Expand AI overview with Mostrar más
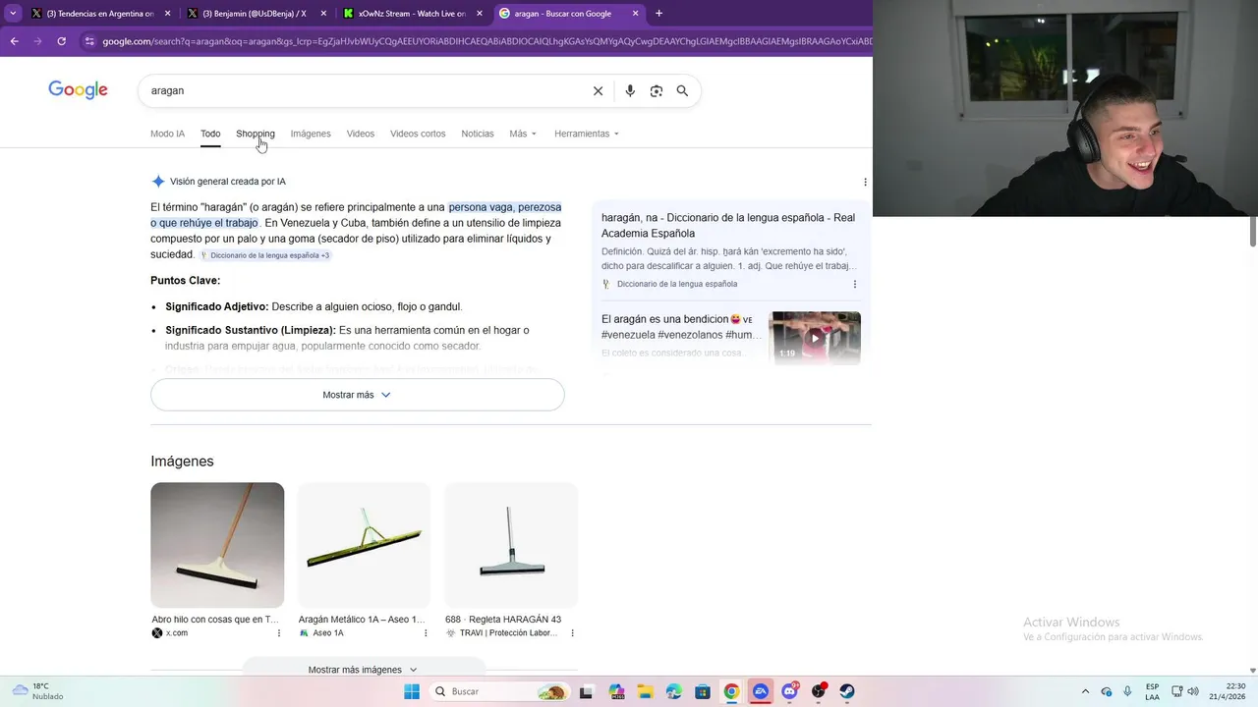Screen dimensions: 1258x707 357,395
